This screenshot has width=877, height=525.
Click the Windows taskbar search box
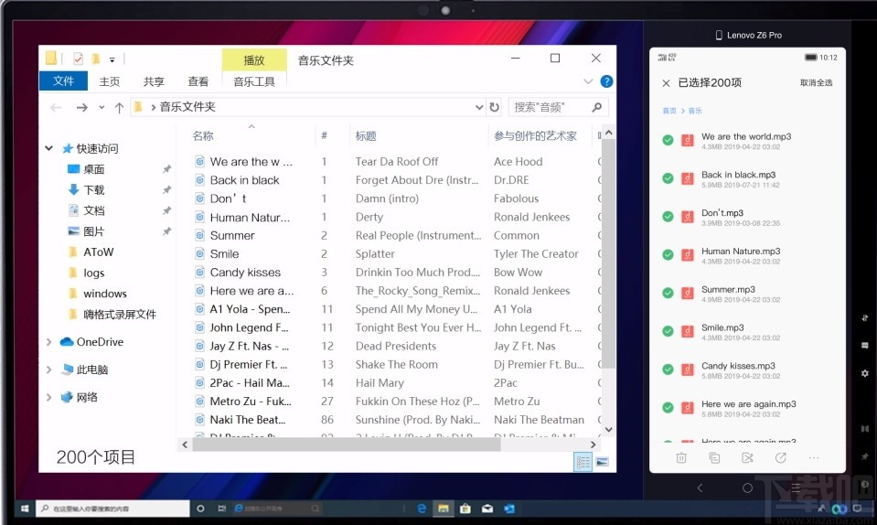click(x=113, y=509)
